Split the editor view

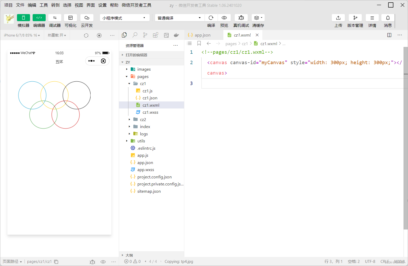pos(389,35)
